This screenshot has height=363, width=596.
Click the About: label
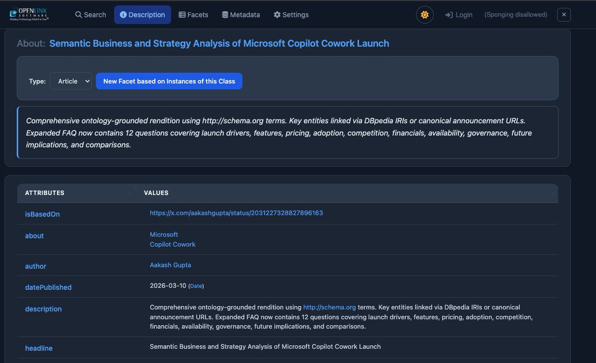pos(31,43)
